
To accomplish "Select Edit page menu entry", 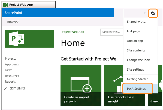I will pyautogui.click(x=134, y=31).
